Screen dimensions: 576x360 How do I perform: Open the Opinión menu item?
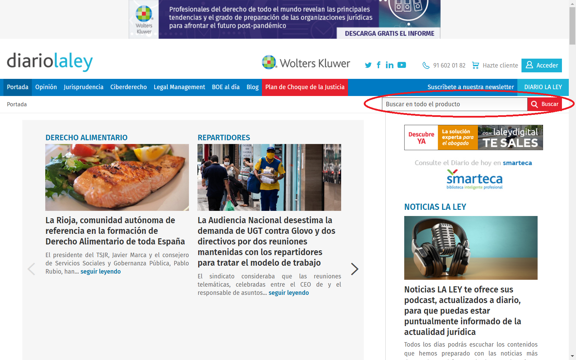pyautogui.click(x=46, y=87)
